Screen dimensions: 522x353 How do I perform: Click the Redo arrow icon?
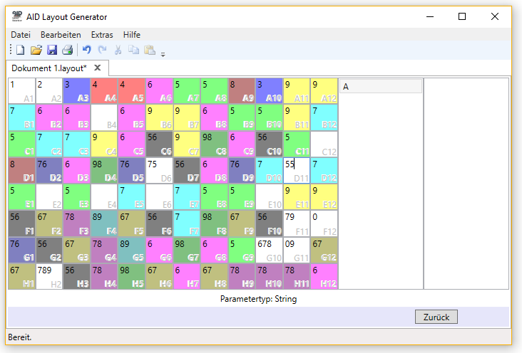click(x=102, y=50)
